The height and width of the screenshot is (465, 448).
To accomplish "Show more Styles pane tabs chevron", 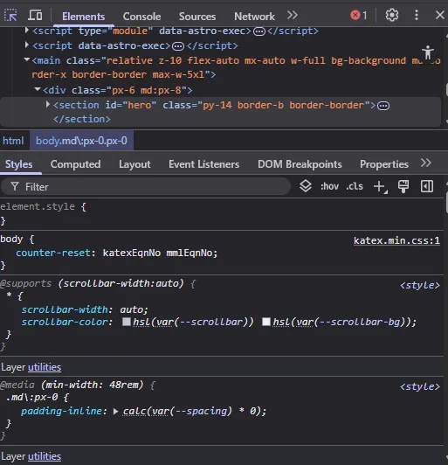I will tap(426, 163).
